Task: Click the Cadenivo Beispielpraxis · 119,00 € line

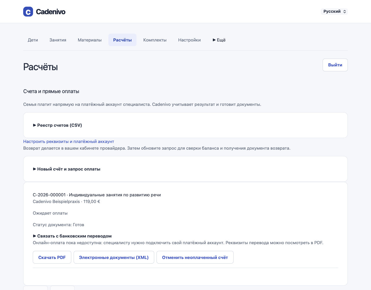Action: [66, 202]
